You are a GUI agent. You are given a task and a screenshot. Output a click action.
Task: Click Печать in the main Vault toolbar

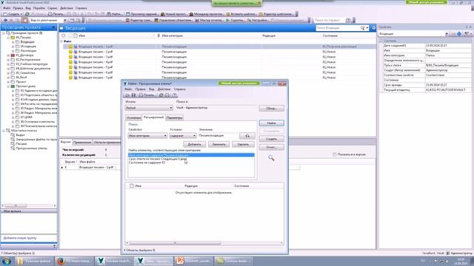pyautogui.click(x=56, y=14)
